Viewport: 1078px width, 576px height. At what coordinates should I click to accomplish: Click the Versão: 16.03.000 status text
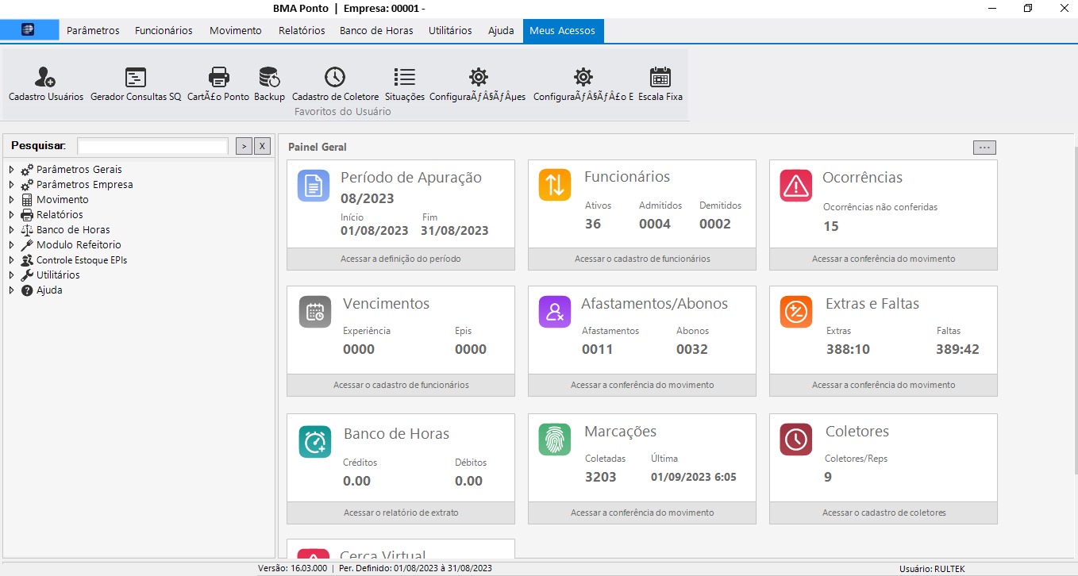coord(293,568)
